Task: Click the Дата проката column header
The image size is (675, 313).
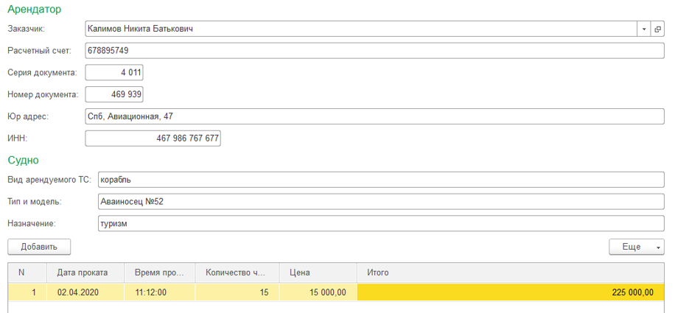Action: (85, 272)
